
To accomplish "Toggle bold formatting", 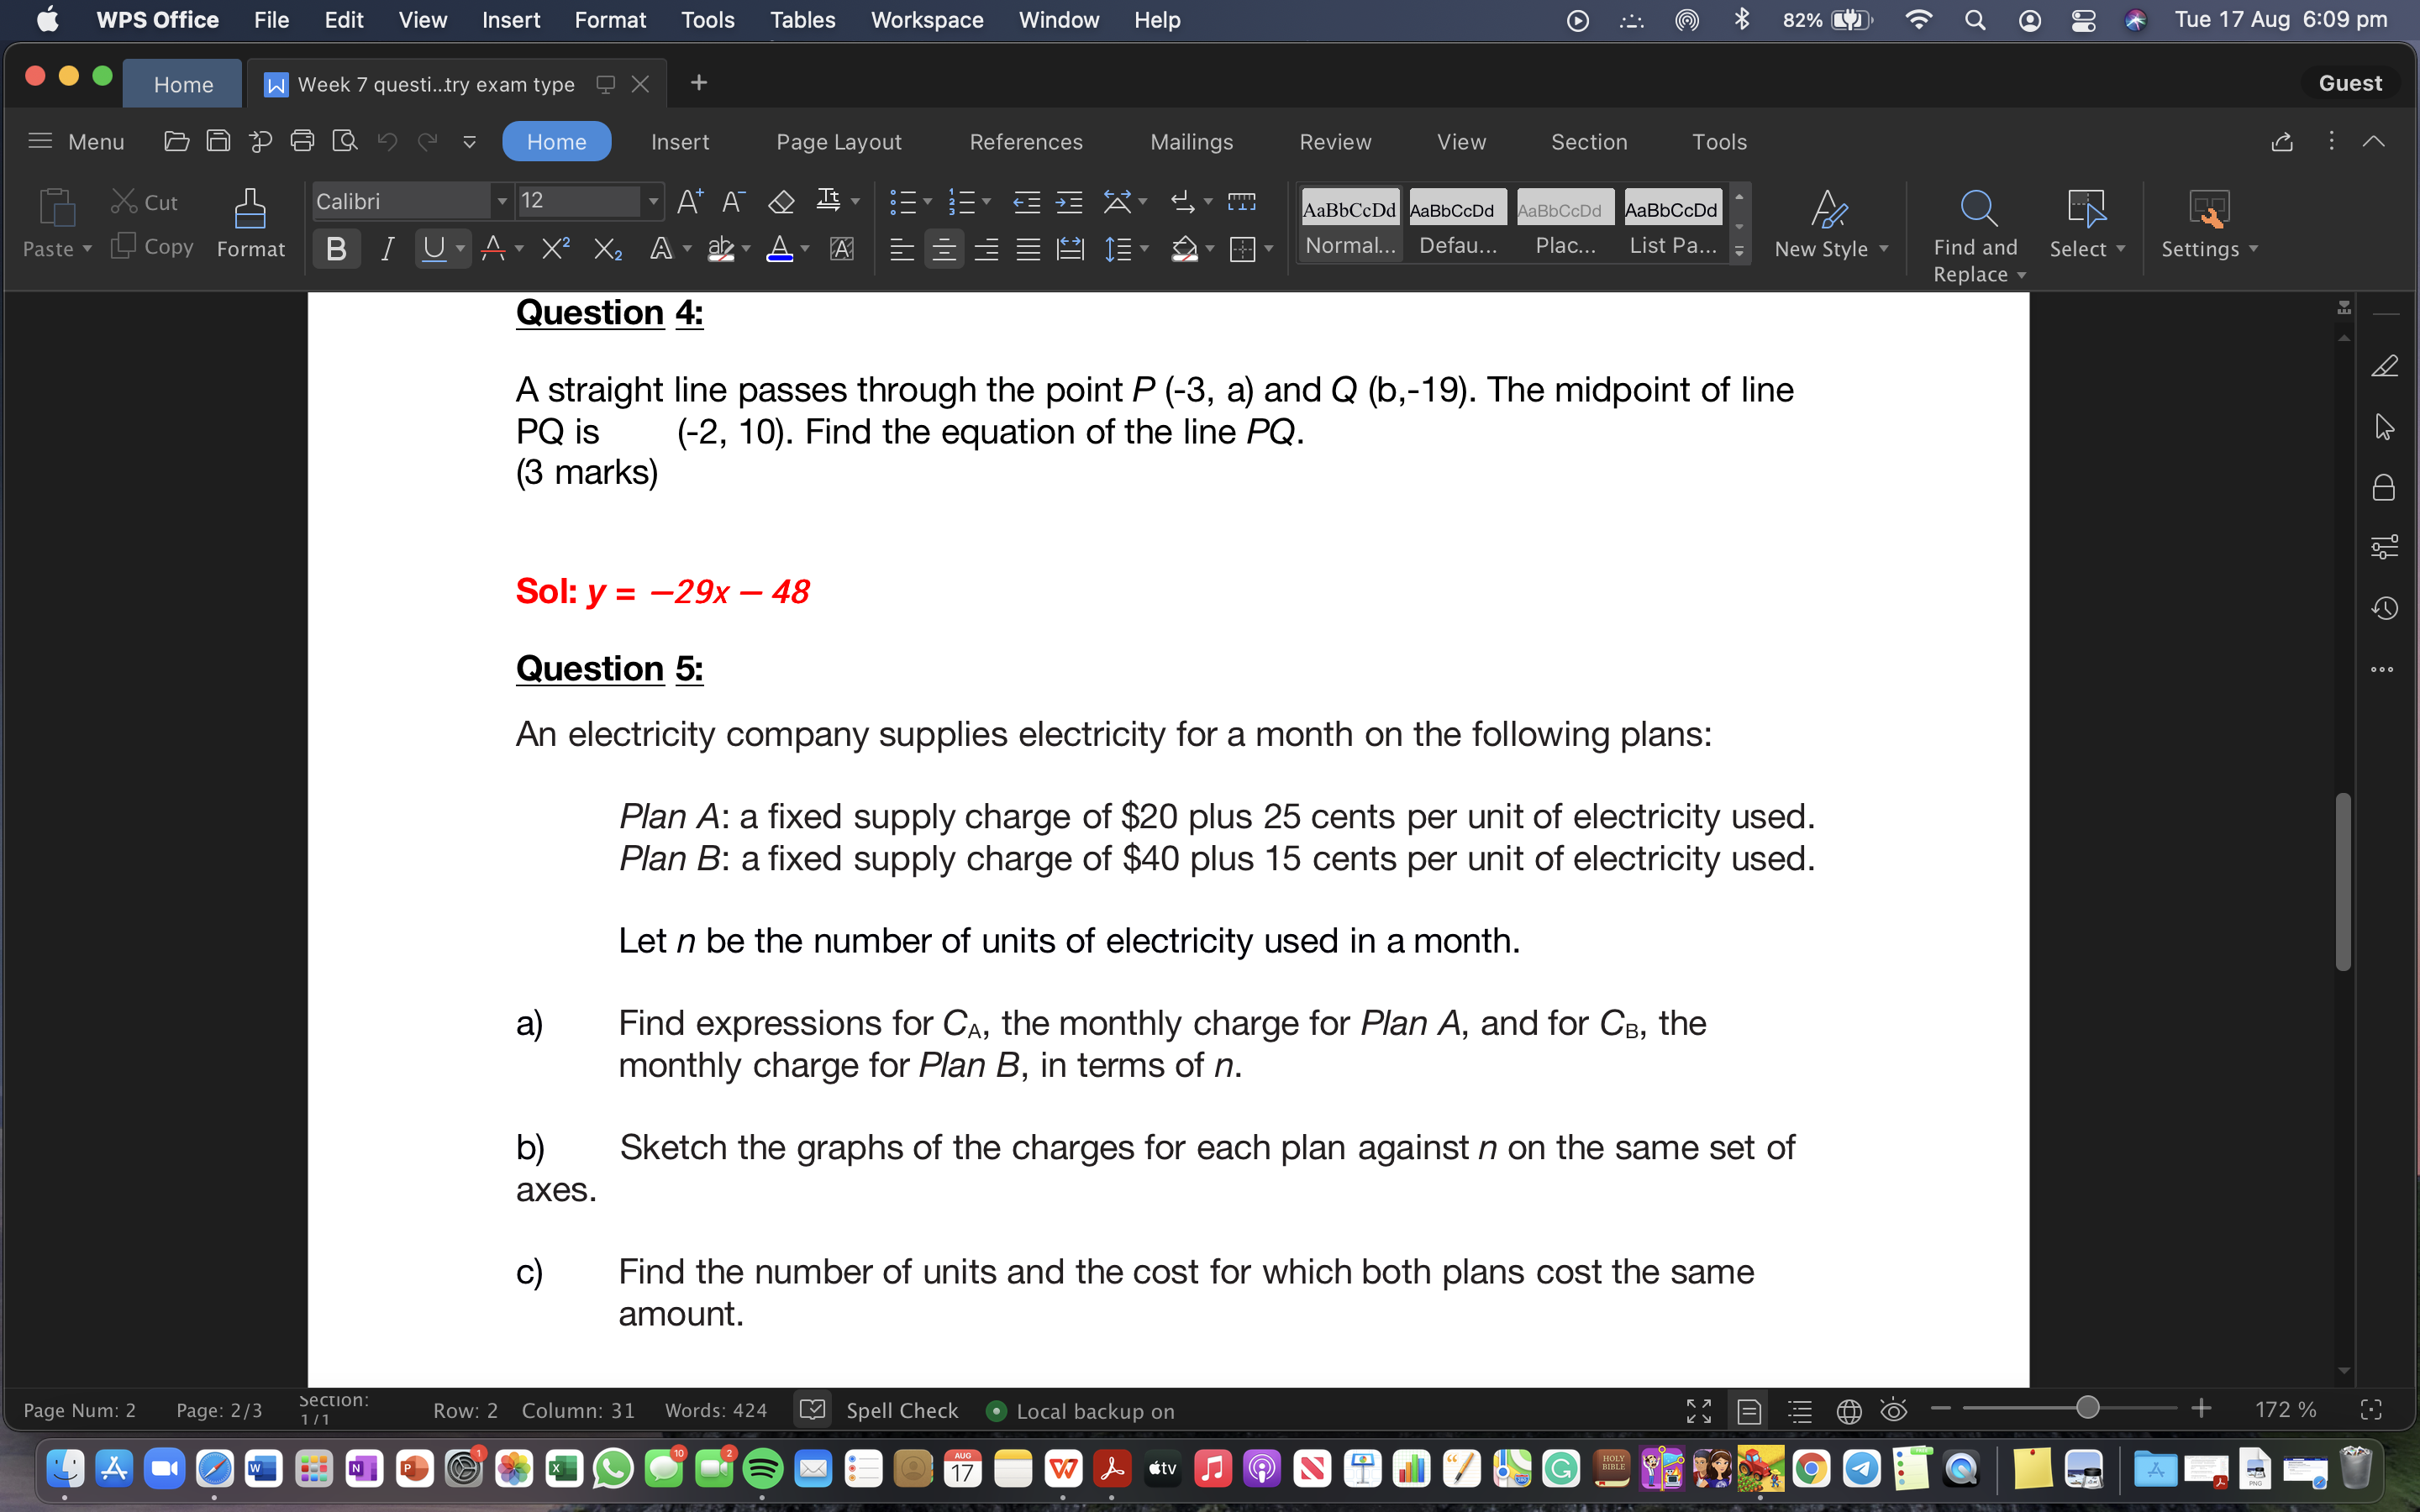I will coord(336,248).
